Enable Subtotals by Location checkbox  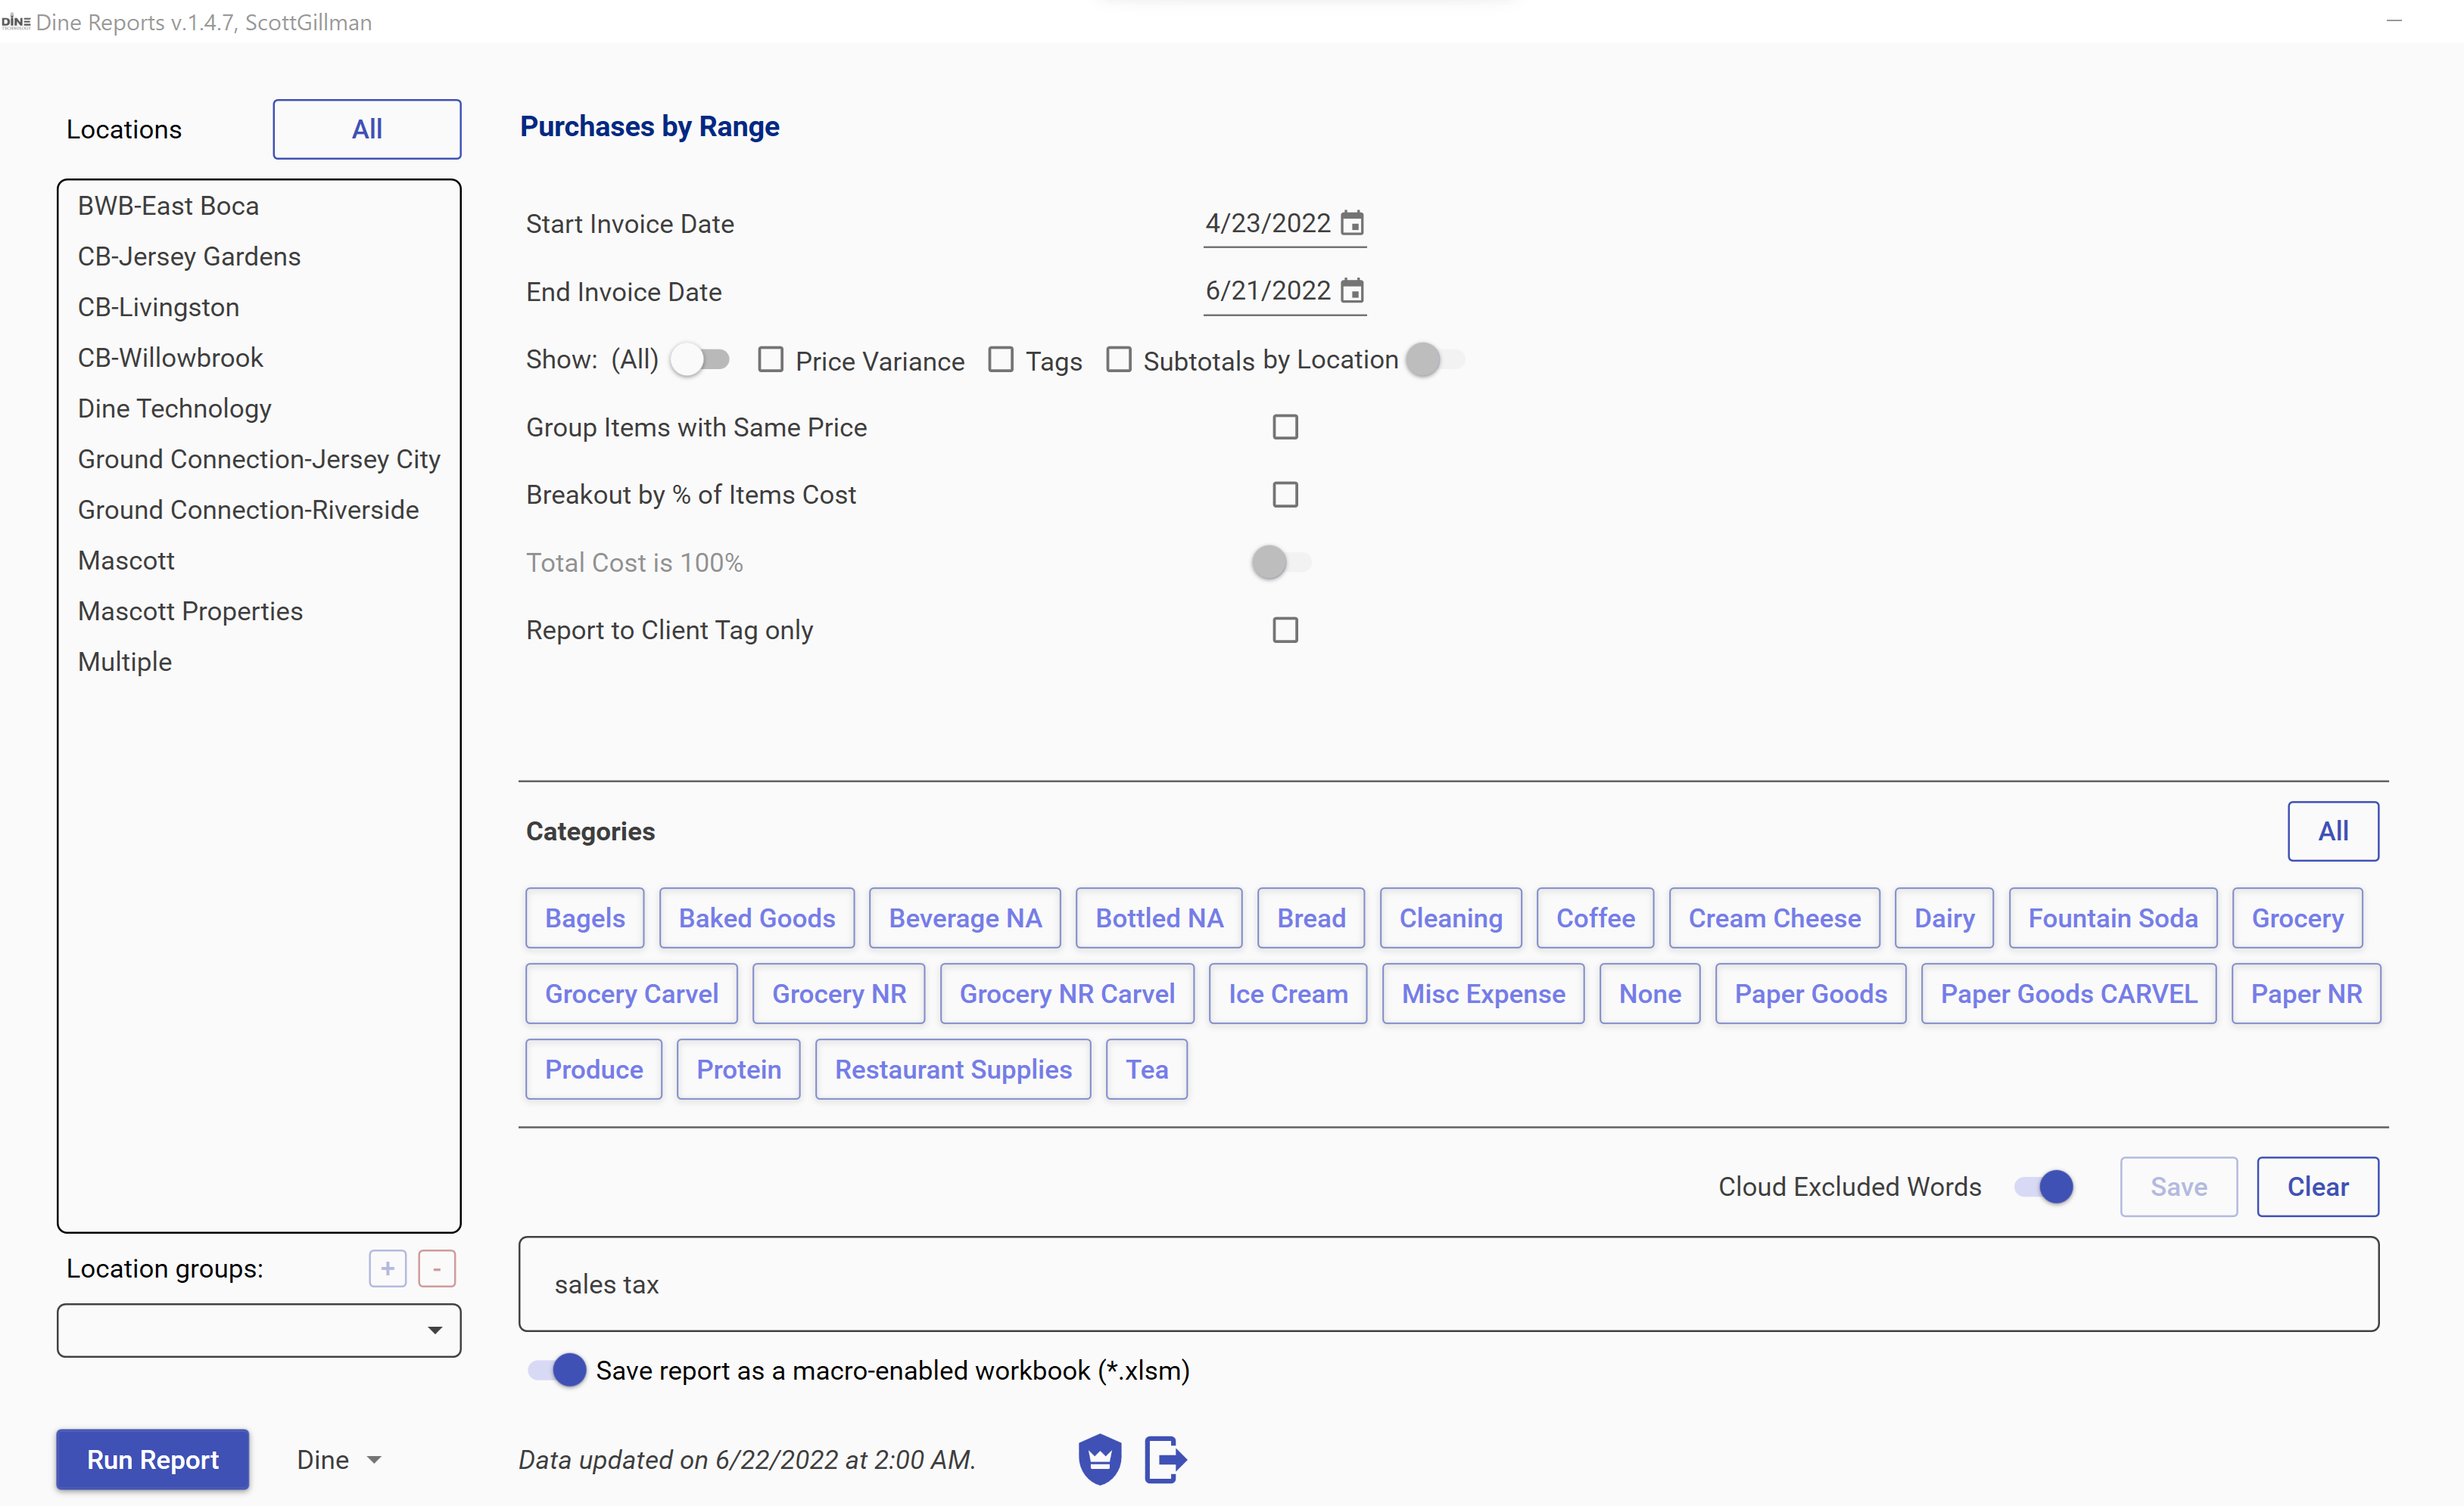[x=1118, y=360]
